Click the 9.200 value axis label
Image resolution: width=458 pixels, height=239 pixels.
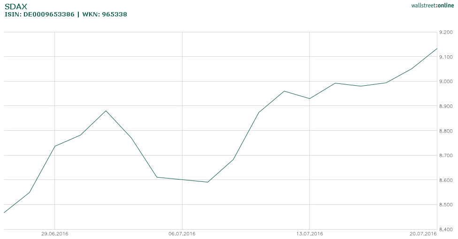pyautogui.click(x=445, y=32)
